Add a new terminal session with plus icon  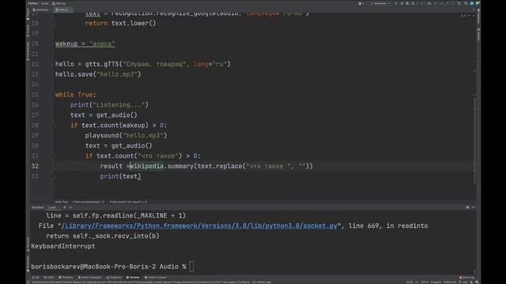pyautogui.click(x=65, y=207)
